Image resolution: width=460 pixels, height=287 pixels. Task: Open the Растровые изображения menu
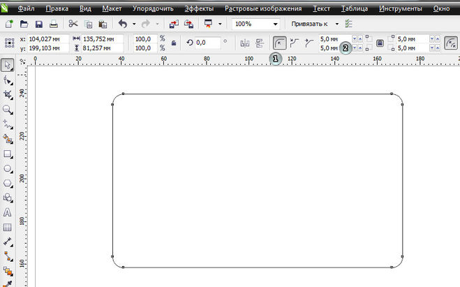pos(263,8)
